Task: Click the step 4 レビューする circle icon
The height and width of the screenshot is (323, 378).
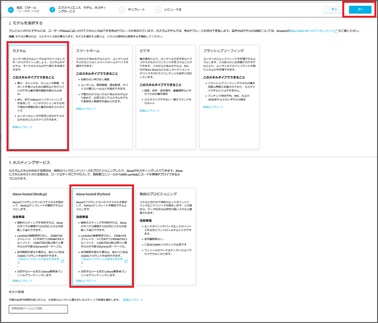Action: 158,10
